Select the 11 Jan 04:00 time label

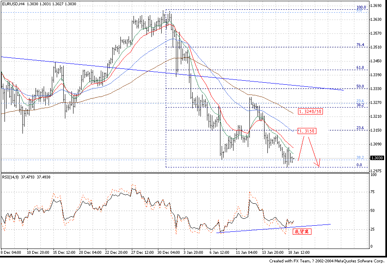(x=247, y=253)
